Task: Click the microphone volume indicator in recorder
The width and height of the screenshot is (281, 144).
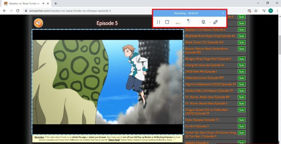Action: 189,22
